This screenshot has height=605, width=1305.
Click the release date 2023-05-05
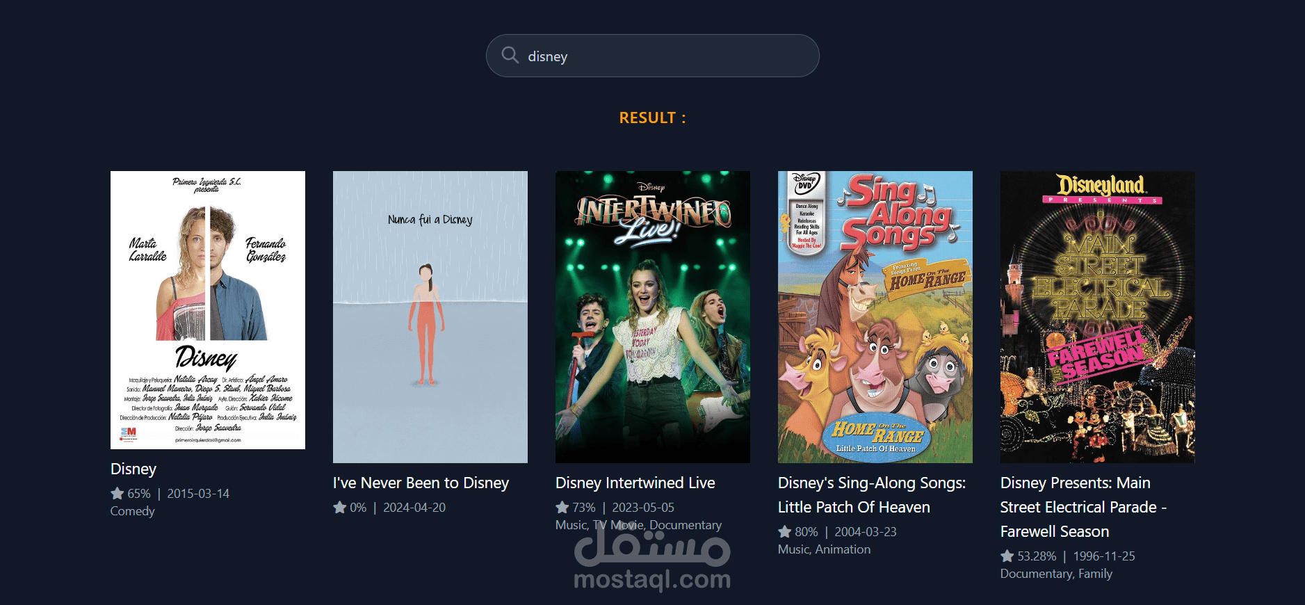click(x=643, y=508)
